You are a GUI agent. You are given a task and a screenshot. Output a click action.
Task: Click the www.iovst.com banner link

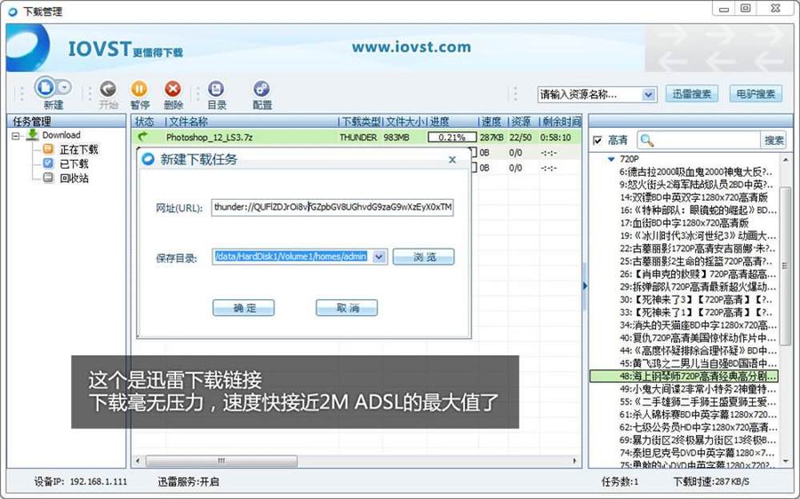pyautogui.click(x=411, y=47)
